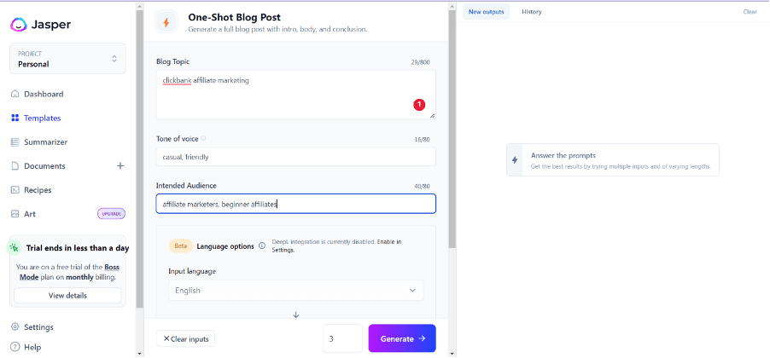770x358 pixels.
Task: Click the '16/80' character counter
Action: point(422,140)
